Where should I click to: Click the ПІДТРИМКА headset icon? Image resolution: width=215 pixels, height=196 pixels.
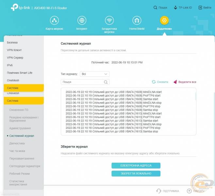(159, 191)
